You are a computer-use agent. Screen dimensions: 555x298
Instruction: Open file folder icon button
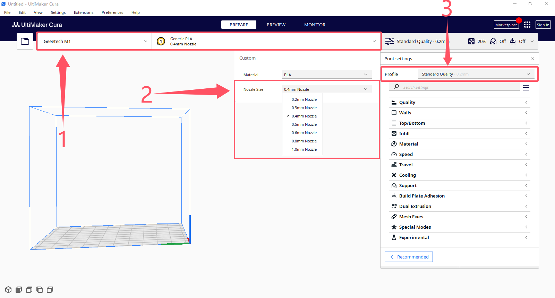click(25, 41)
